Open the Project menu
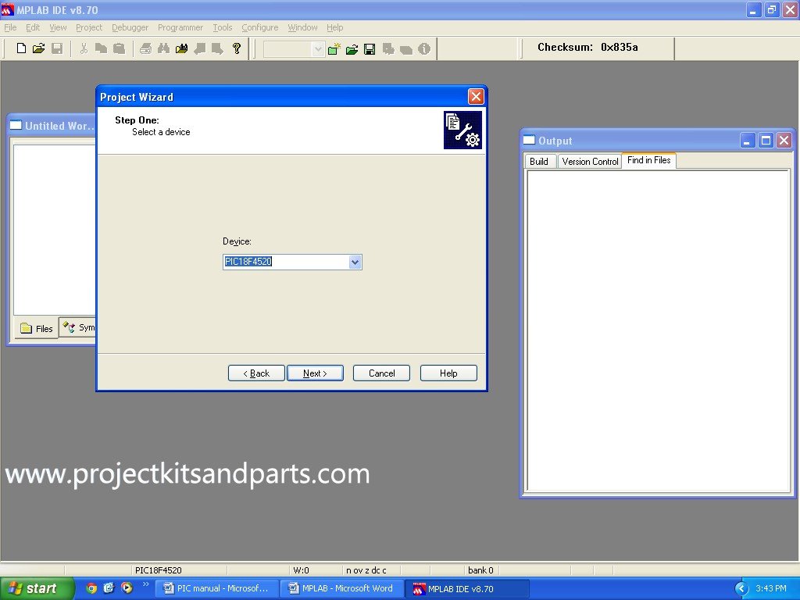The height and width of the screenshot is (600, 800). [89, 27]
